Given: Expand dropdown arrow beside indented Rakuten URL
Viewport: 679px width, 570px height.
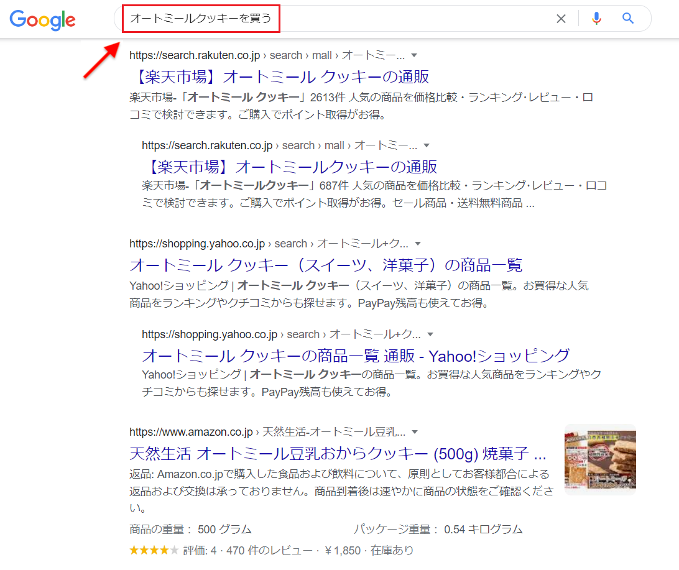Looking at the screenshot, I should pos(427,145).
